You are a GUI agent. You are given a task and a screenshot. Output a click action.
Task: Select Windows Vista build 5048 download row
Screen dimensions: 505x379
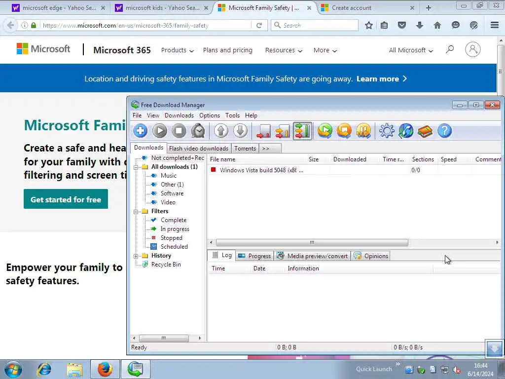(354, 170)
